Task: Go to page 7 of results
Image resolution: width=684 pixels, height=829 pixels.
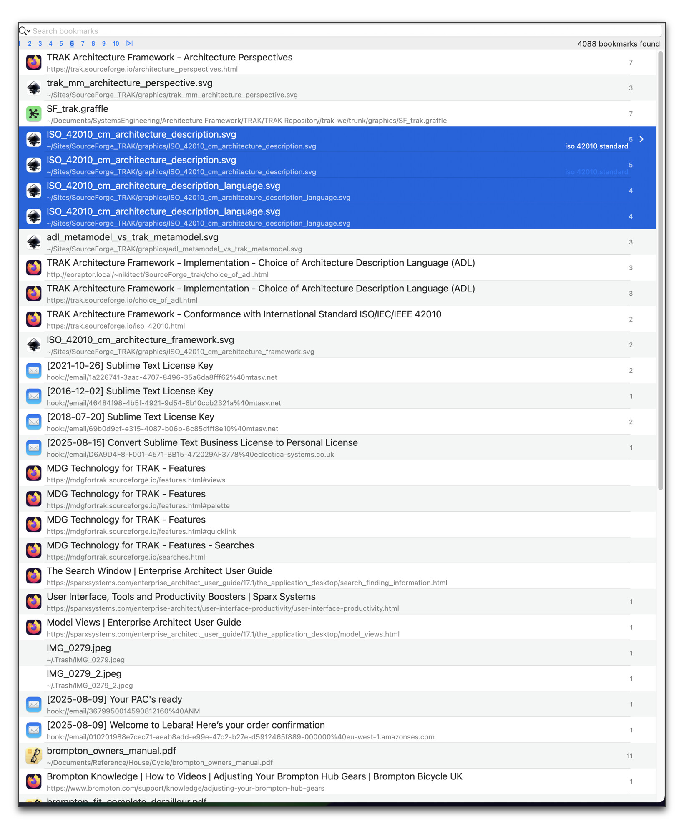Action: click(x=83, y=44)
